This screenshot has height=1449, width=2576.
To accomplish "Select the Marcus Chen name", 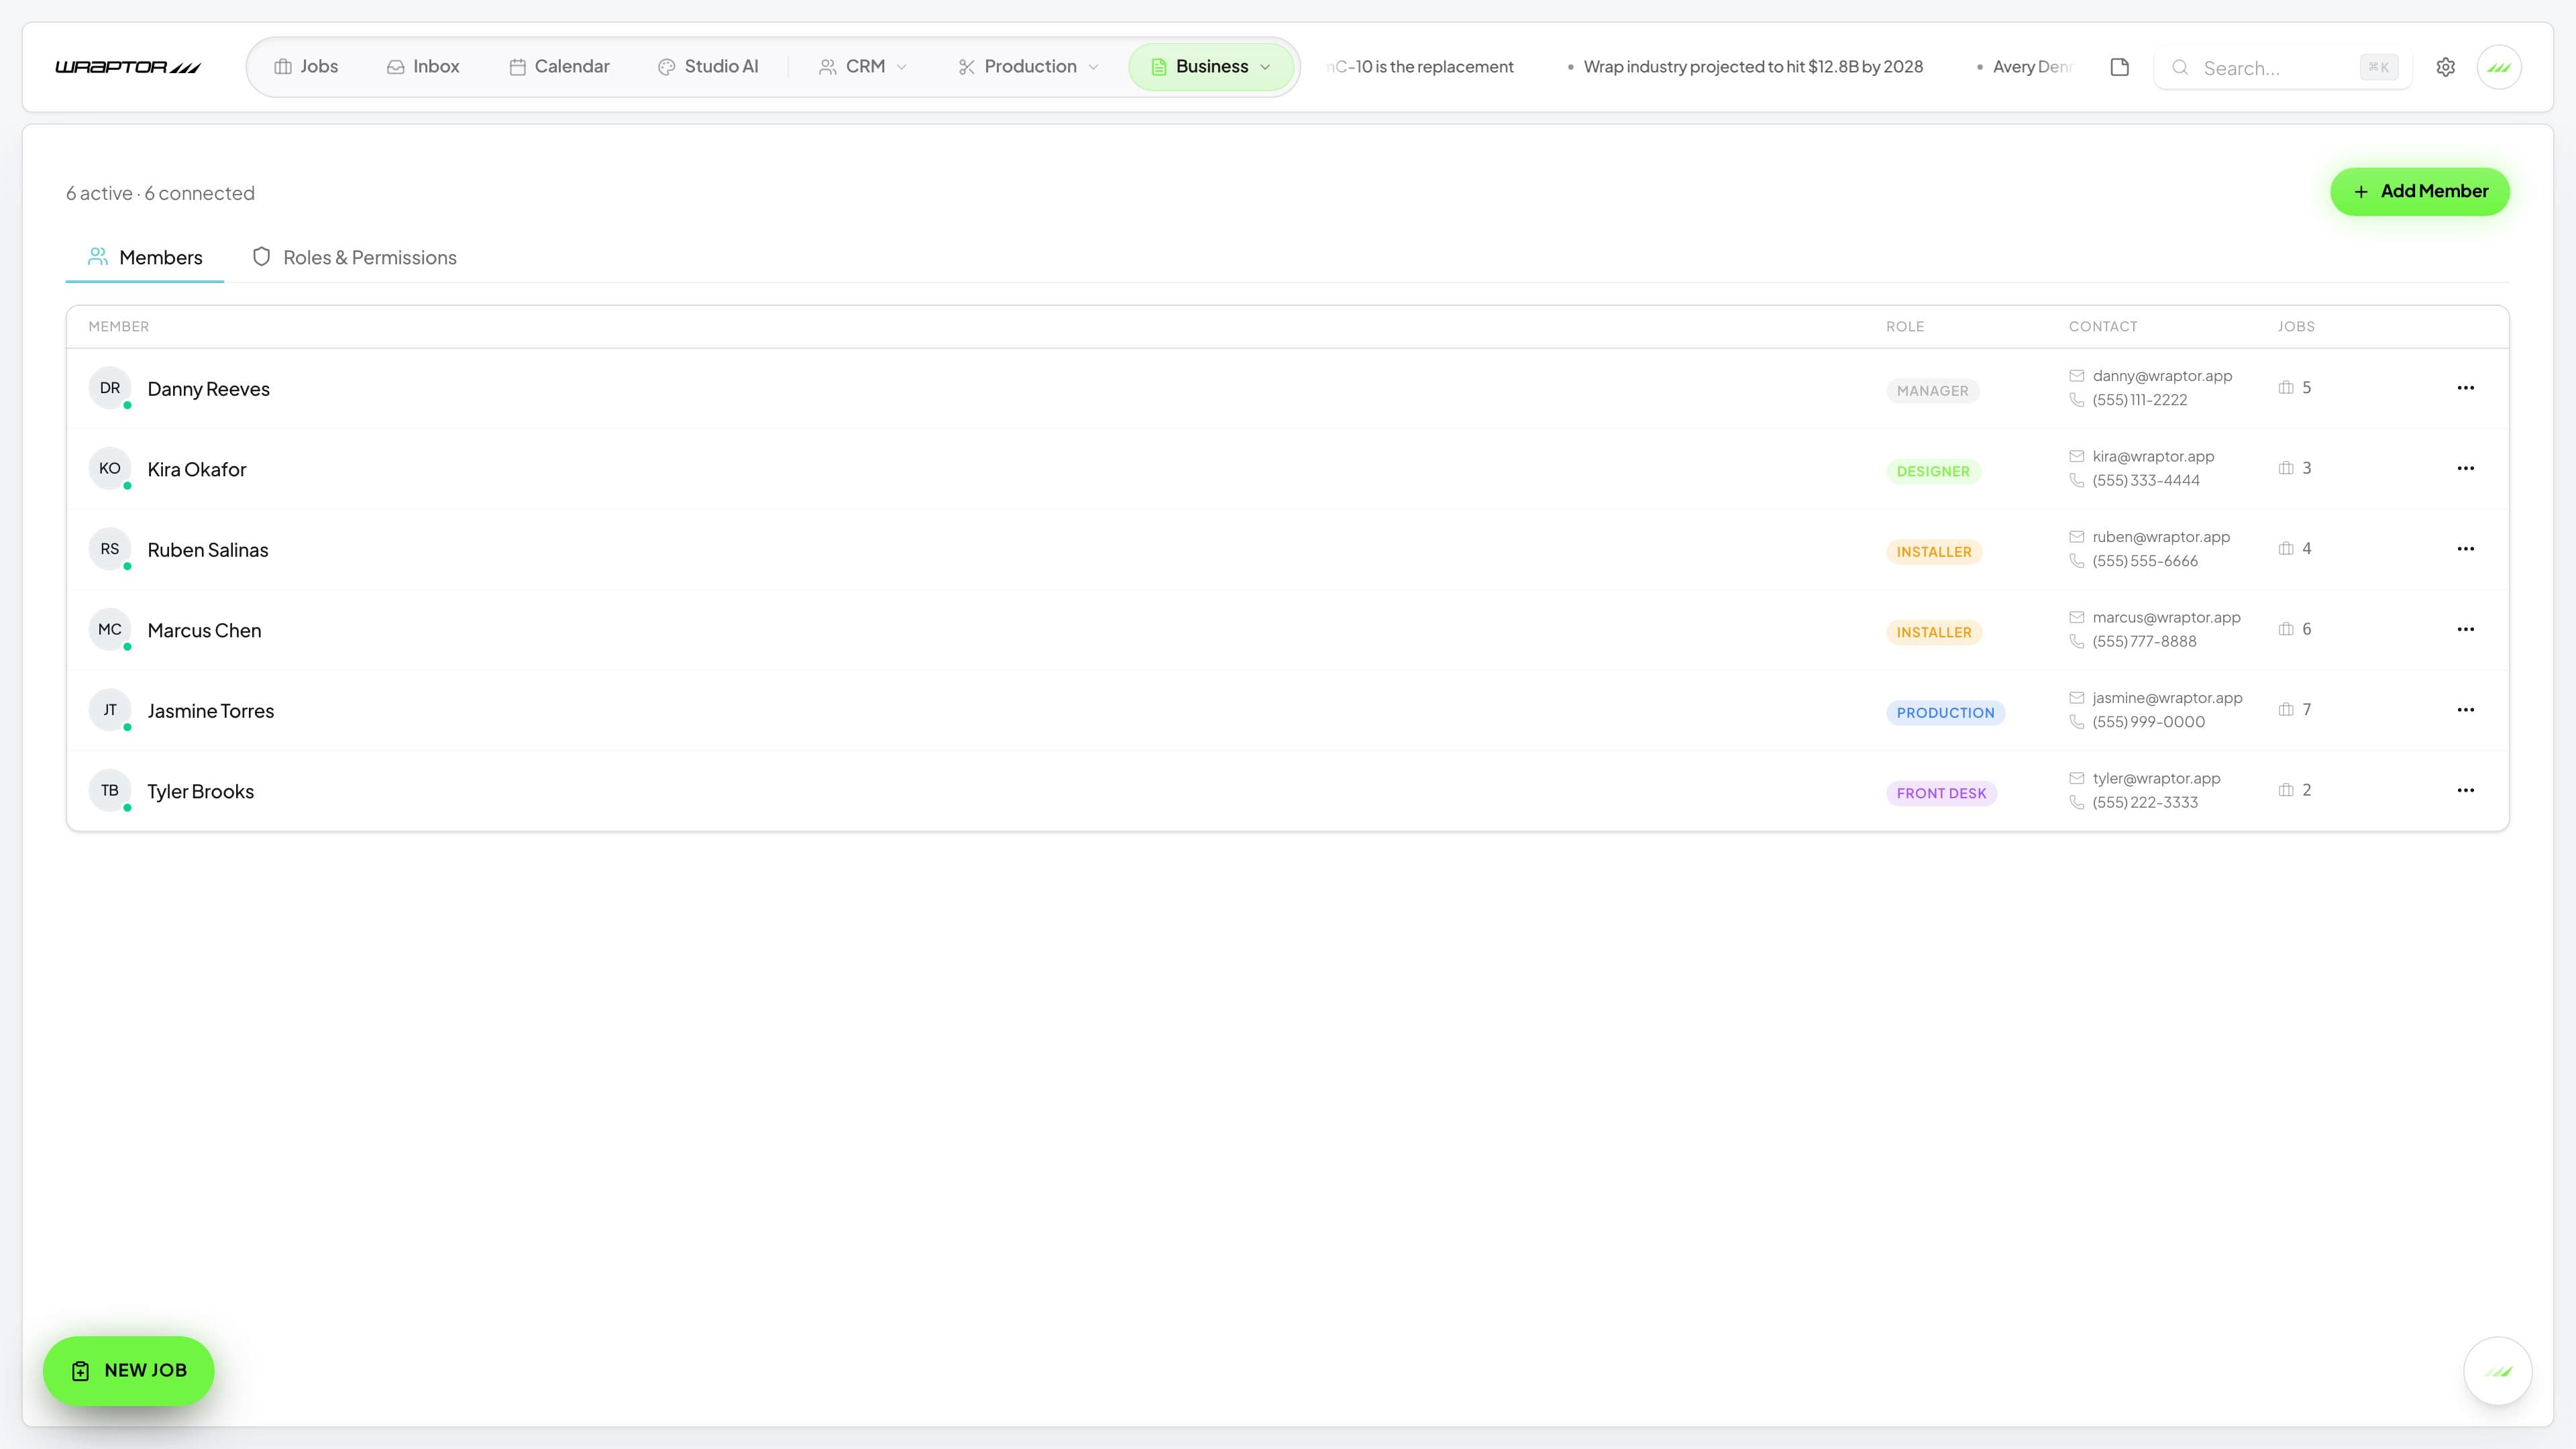I will 204,630.
